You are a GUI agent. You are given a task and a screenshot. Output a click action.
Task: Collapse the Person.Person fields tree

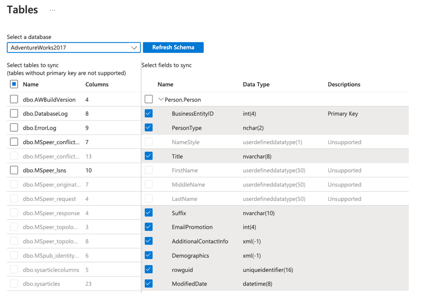coord(161,99)
